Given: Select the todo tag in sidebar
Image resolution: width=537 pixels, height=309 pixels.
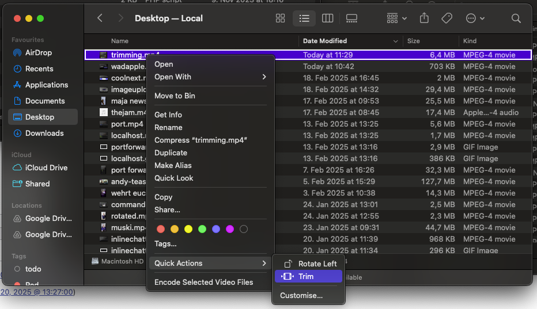Looking at the screenshot, I should [x=33, y=269].
